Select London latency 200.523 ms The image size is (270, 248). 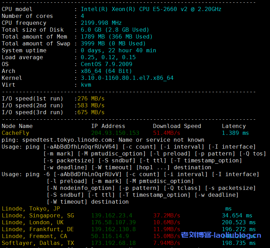coord(239,223)
